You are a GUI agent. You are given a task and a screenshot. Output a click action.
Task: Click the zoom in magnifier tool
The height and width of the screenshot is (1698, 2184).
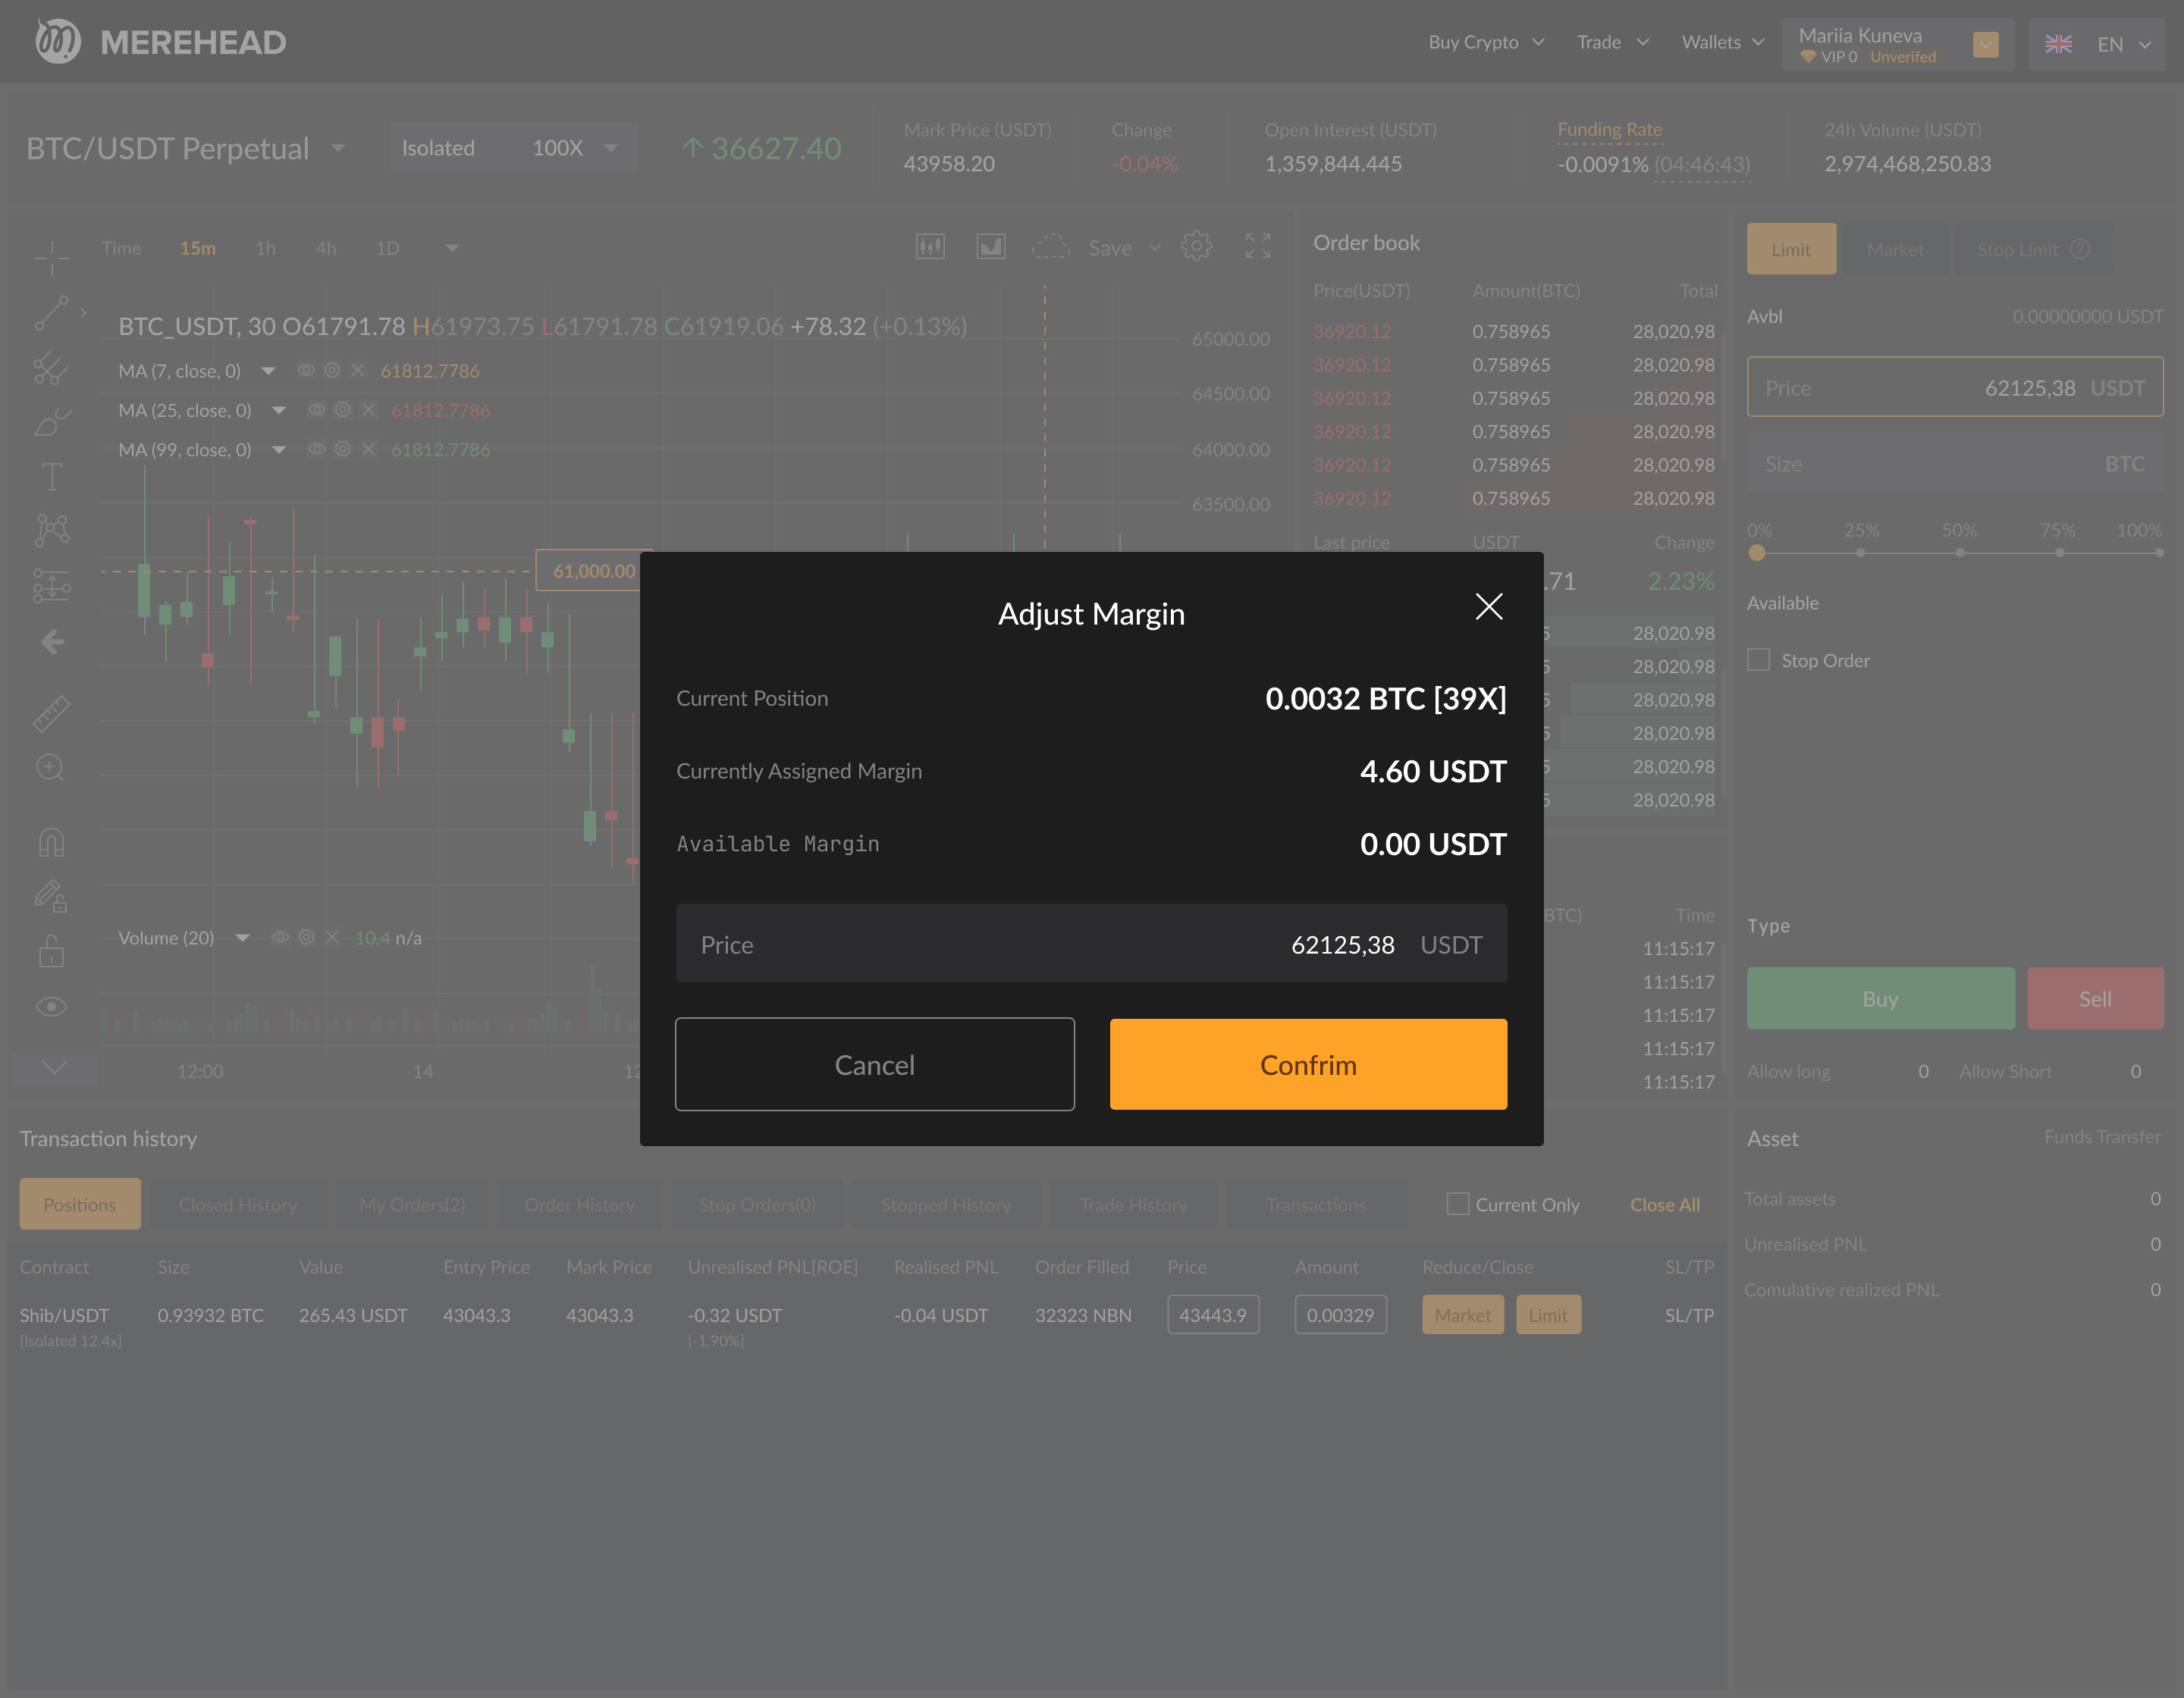coord(50,768)
